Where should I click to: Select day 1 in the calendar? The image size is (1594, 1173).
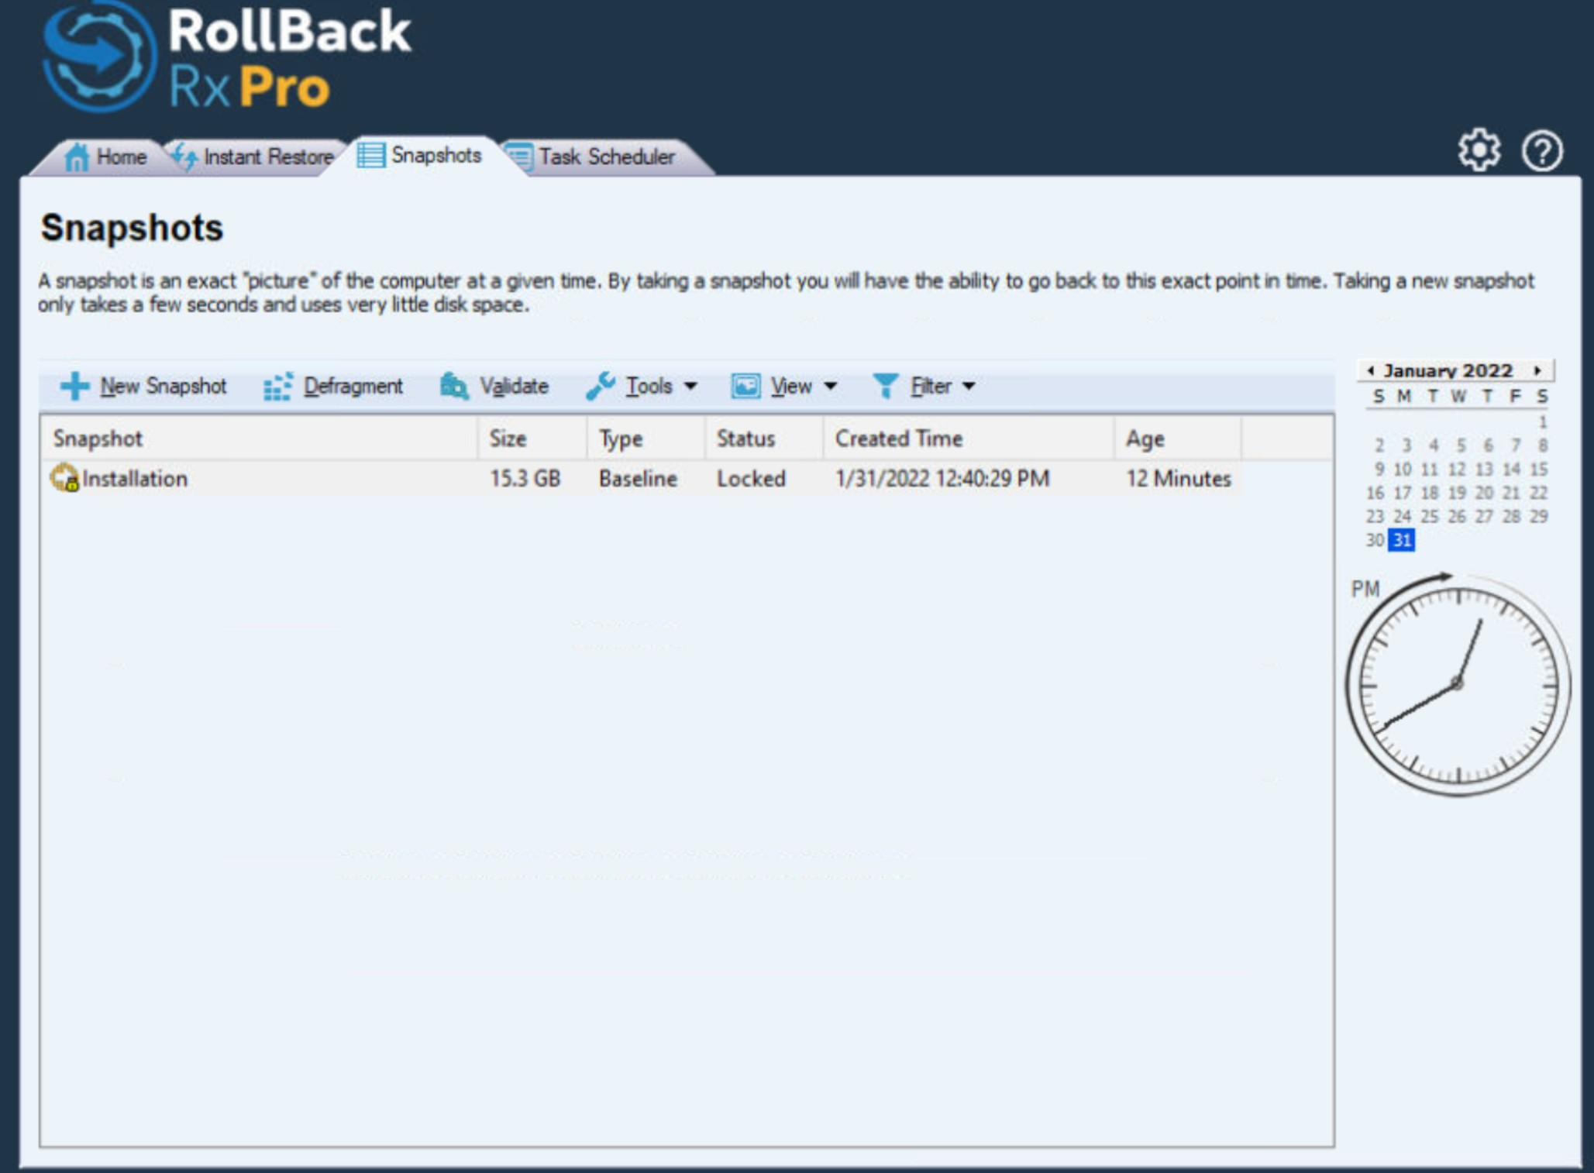(1542, 421)
